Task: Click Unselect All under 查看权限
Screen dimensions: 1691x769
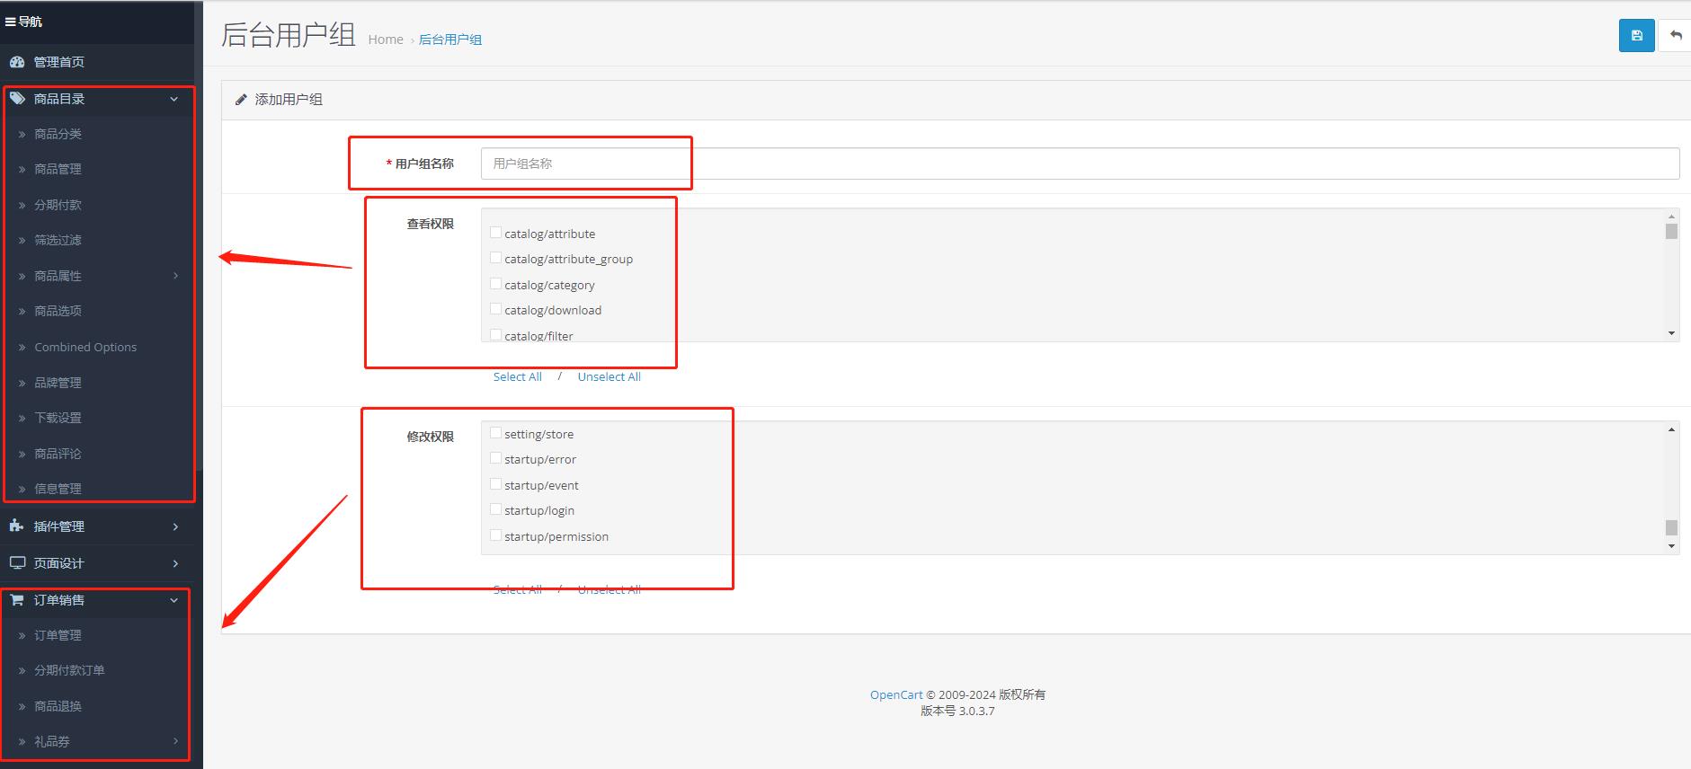Action: click(x=609, y=377)
